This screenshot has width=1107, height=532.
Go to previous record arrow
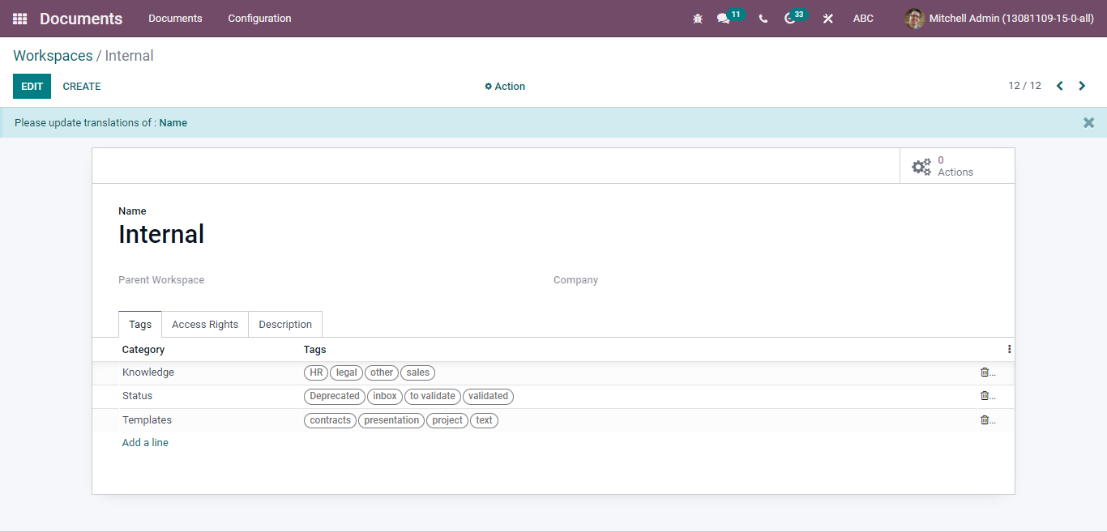(x=1059, y=86)
